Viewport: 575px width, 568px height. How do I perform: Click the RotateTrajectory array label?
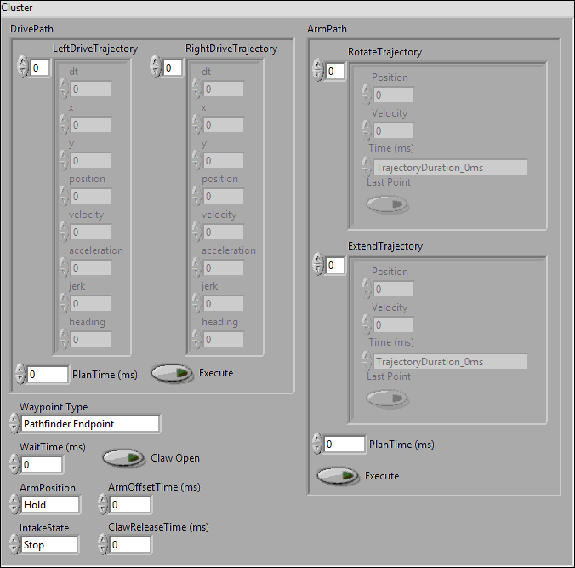(384, 52)
